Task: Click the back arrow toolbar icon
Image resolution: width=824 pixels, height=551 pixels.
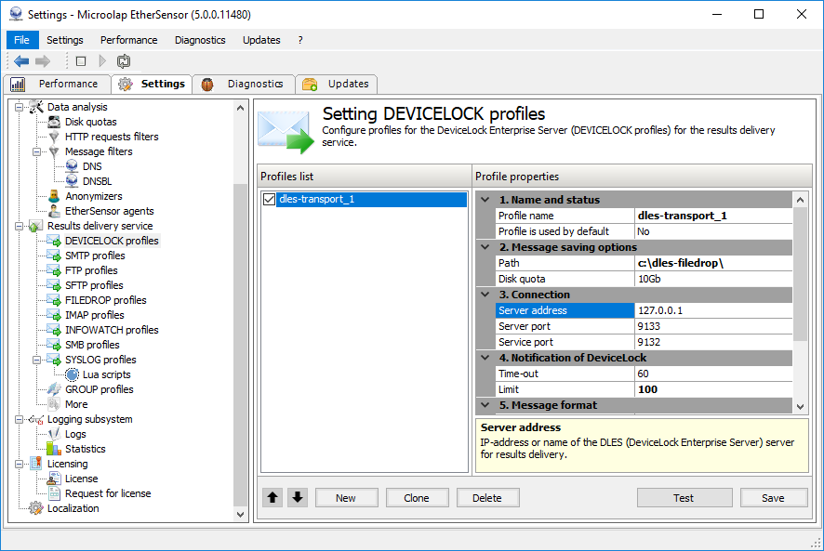Action: point(21,61)
